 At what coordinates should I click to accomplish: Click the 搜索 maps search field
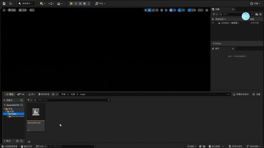[72, 100]
